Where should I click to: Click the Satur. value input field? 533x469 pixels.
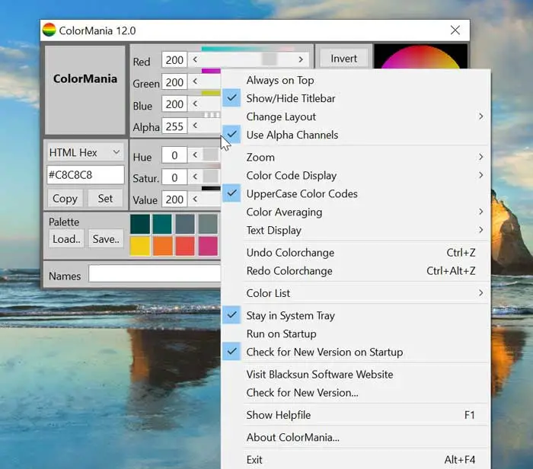click(174, 177)
